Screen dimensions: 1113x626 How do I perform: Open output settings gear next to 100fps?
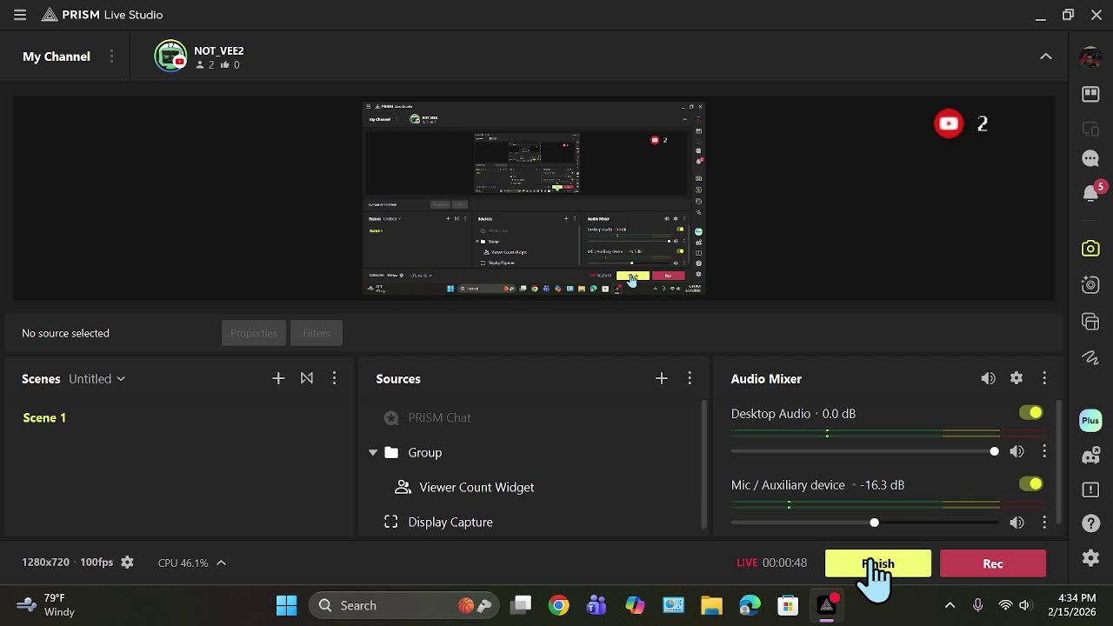(127, 563)
